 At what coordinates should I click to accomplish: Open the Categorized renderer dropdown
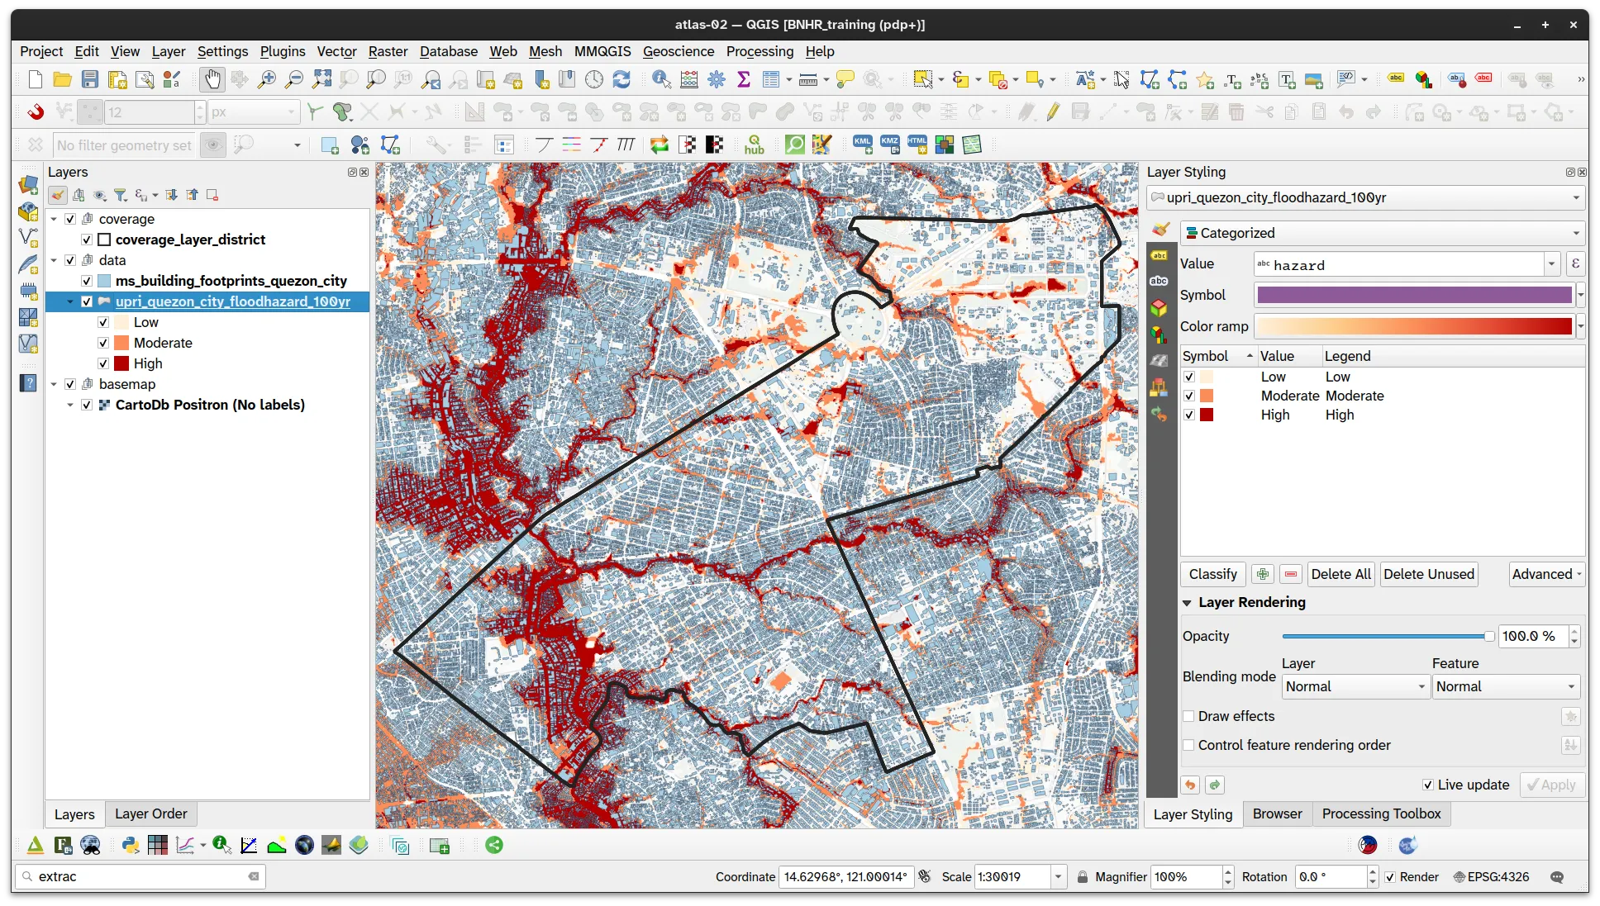(x=1383, y=233)
